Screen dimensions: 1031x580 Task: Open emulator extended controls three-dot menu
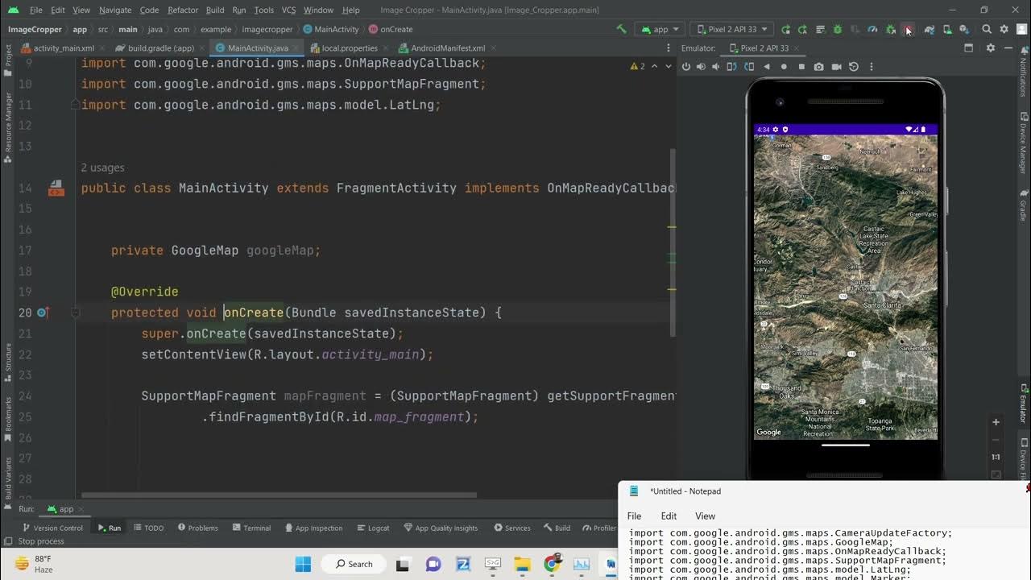click(871, 67)
